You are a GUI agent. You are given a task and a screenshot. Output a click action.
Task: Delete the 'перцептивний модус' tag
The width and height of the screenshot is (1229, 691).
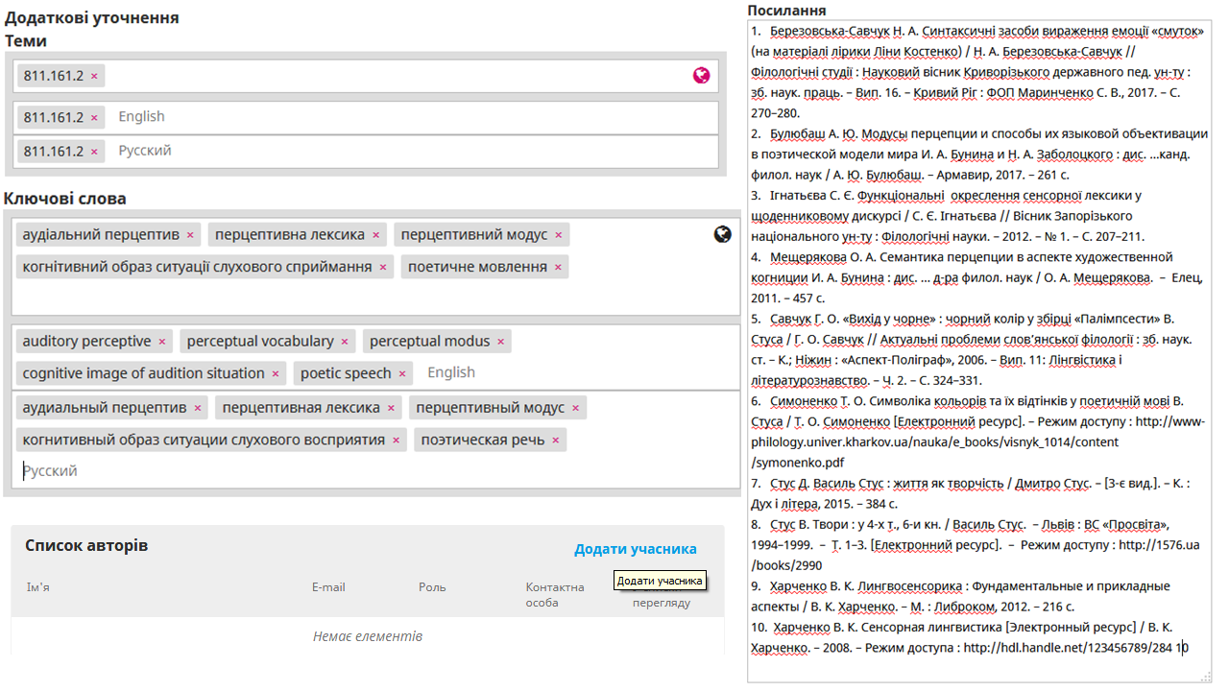coord(559,235)
